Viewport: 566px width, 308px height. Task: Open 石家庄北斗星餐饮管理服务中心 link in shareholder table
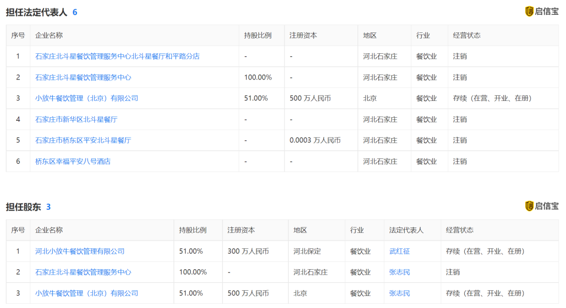(x=83, y=272)
